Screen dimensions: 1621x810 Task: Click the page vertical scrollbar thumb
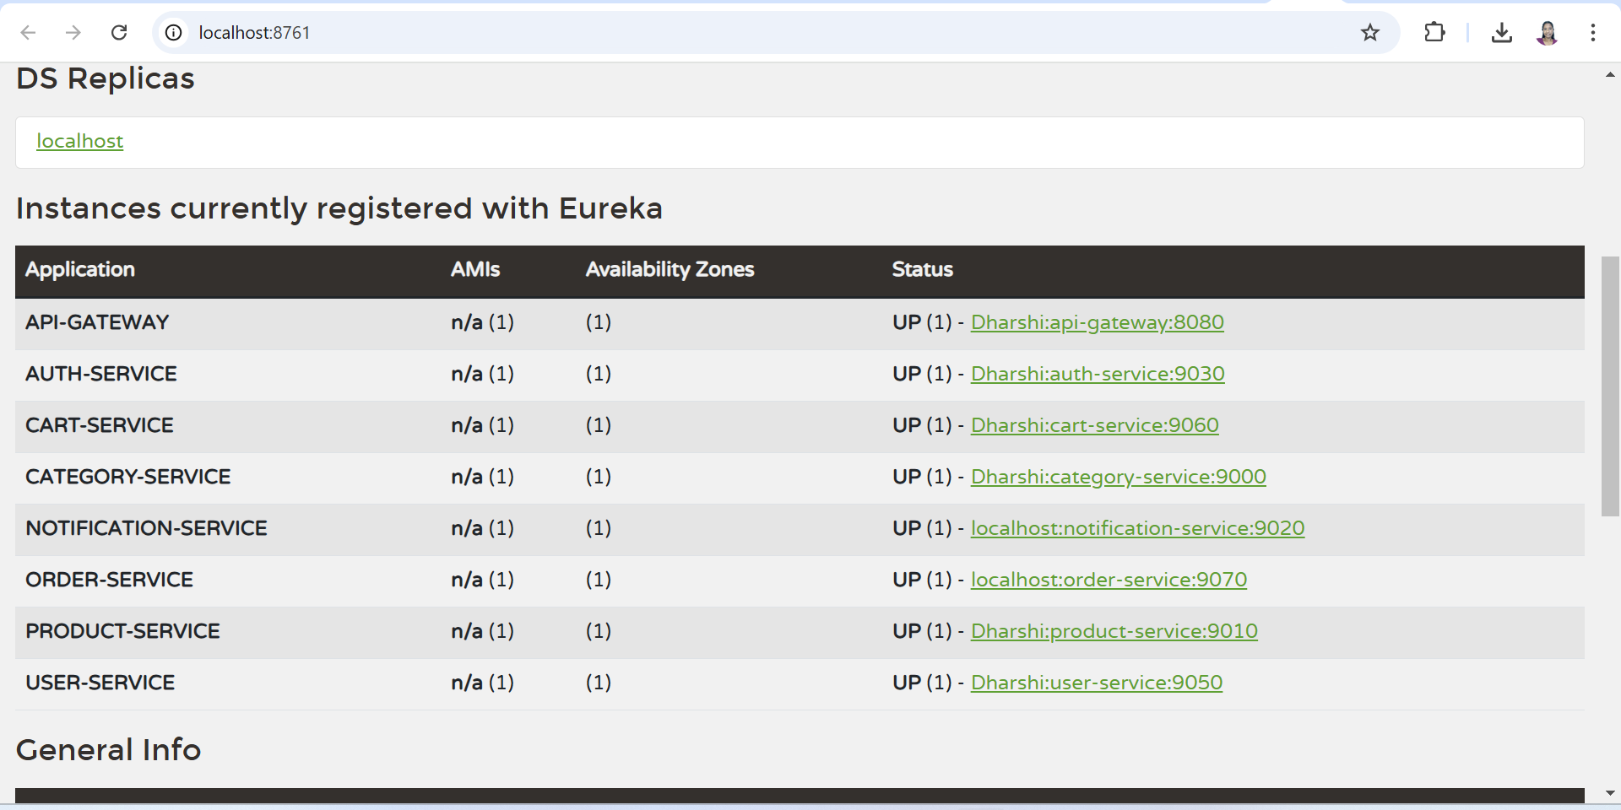1610,386
